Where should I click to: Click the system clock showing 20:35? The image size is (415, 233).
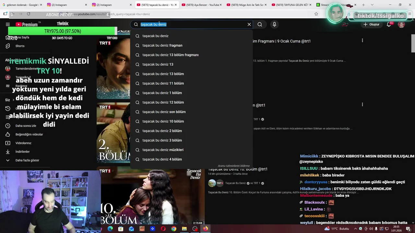(x=396, y=229)
